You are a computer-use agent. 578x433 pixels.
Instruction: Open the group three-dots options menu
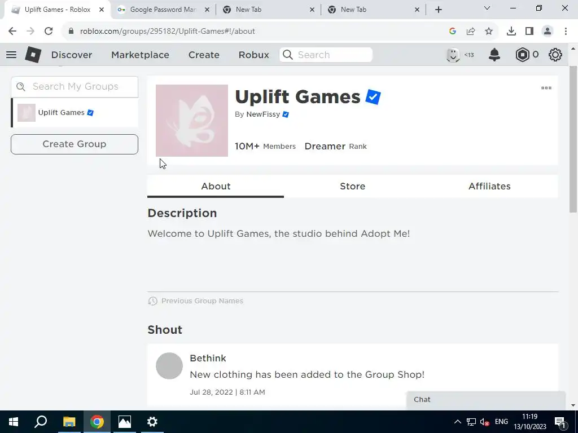pyautogui.click(x=546, y=88)
